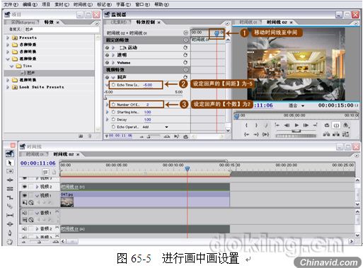Click the Number Of Echoes value 2
The width and height of the screenshot is (363, 268).
click(147, 105)
